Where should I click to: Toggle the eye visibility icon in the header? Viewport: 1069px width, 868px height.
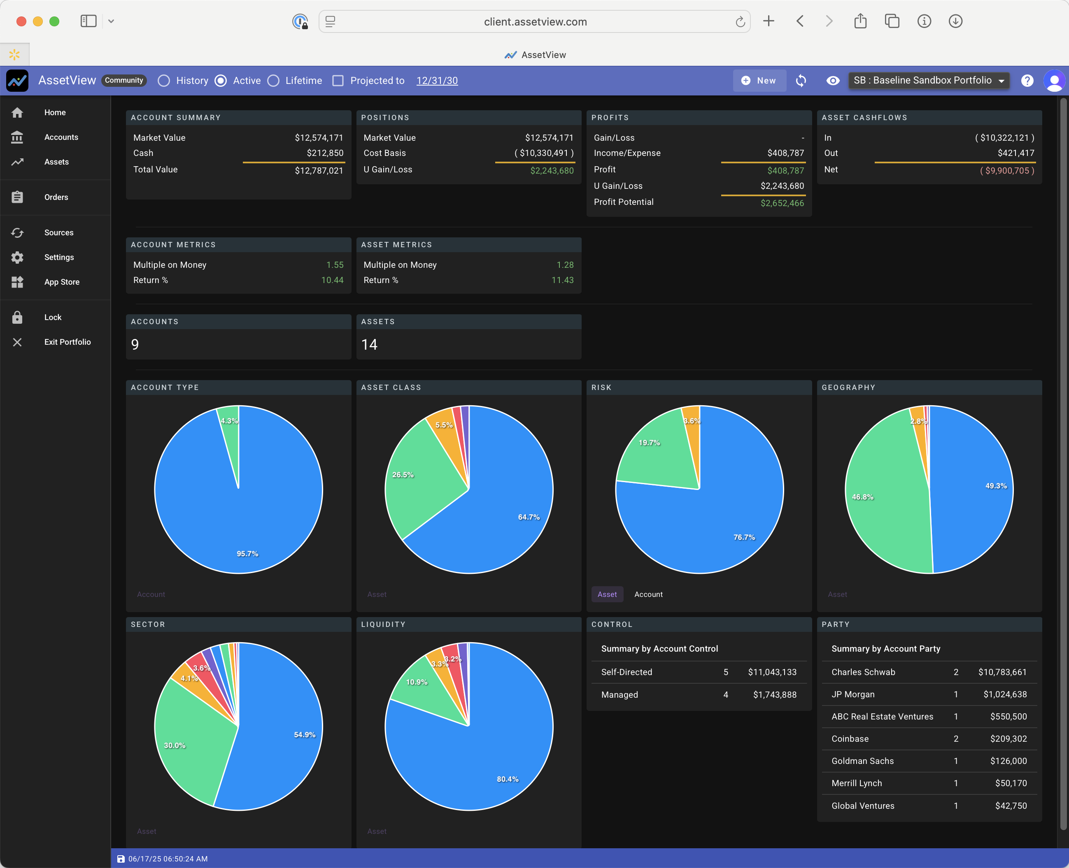tap(833, 81)
